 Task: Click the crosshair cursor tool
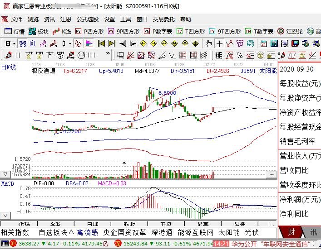(x=220, y=43)
